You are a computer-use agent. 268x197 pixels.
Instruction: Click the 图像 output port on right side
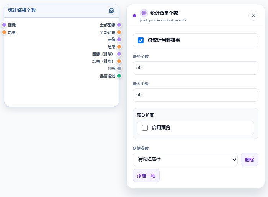click(119, 39)
